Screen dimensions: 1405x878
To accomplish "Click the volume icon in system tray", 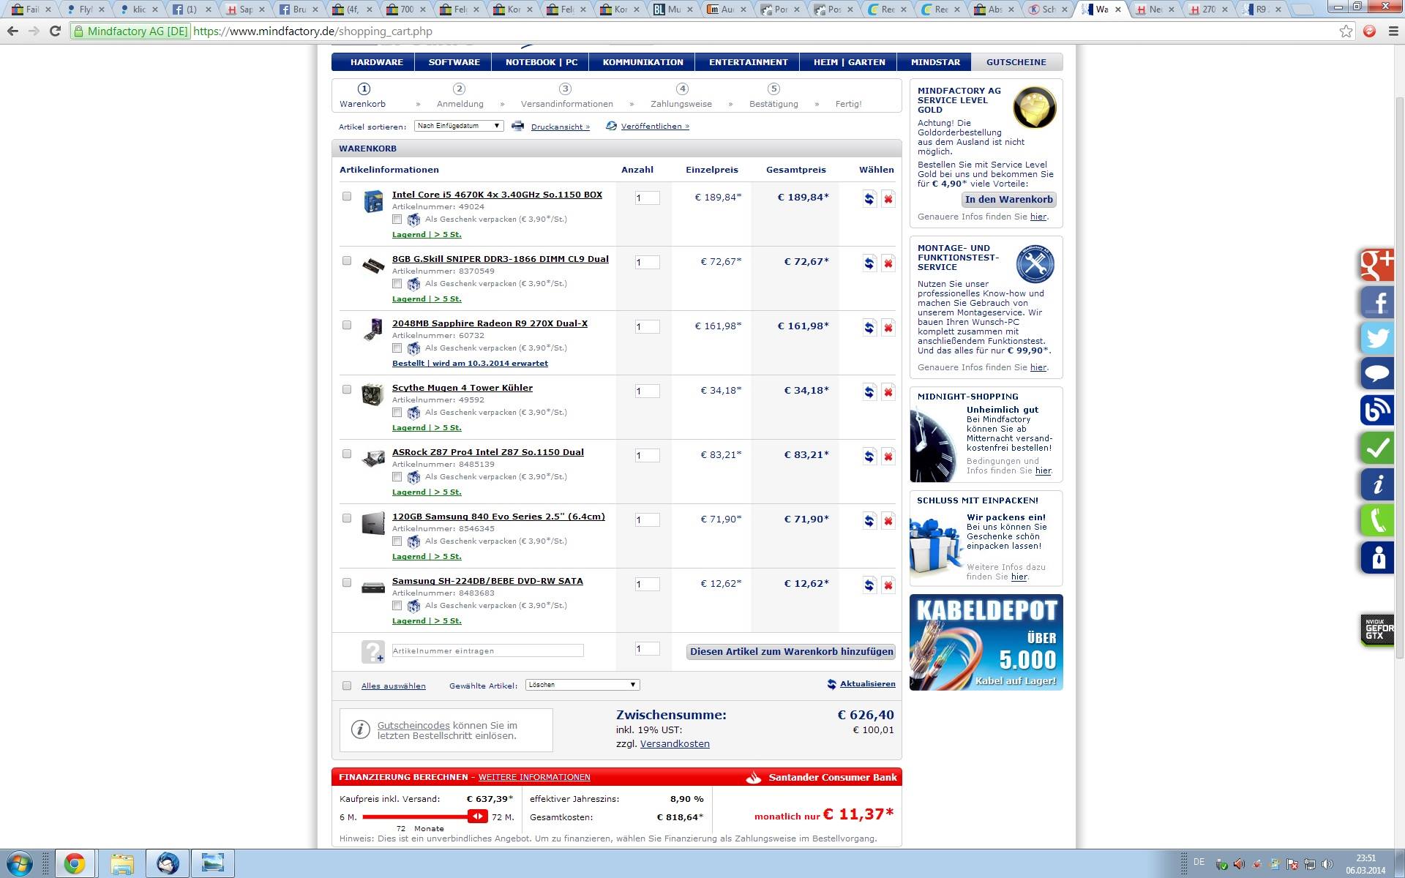I will 1327,864.
